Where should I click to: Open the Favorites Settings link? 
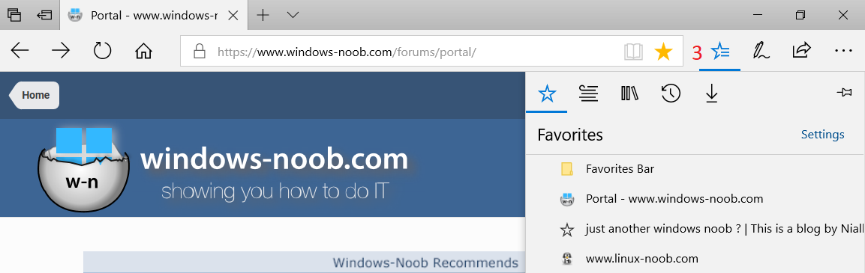click(822, 135)
